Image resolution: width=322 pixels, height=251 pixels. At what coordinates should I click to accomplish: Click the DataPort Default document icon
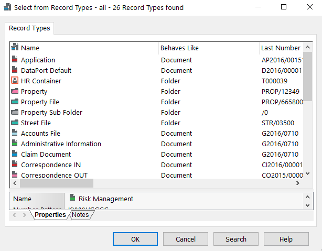(x=15, y=70)
